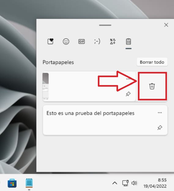Grab the panel's top drag handle
The image size is (174, 191).
(x=105, y=25)
